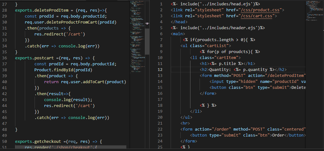324x151 pixels.
Task: Click res.redirect('/cart') on line 44
Action: coord(69,106)
